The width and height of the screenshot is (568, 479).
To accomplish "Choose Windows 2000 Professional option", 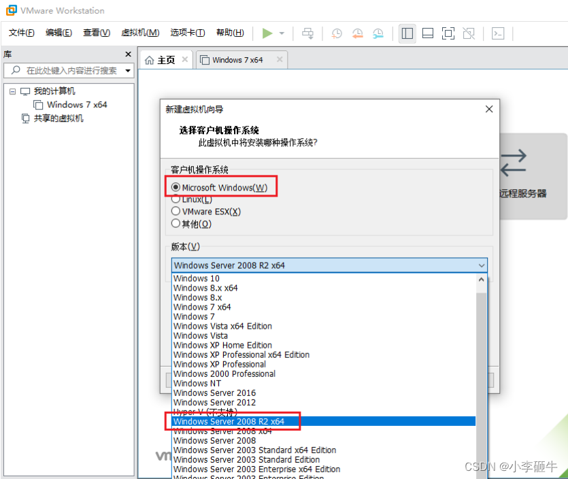I will tap(324, 374).
